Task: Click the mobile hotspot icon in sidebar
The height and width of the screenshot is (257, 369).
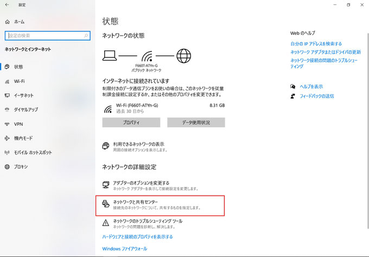Action: tap(7, 152)
